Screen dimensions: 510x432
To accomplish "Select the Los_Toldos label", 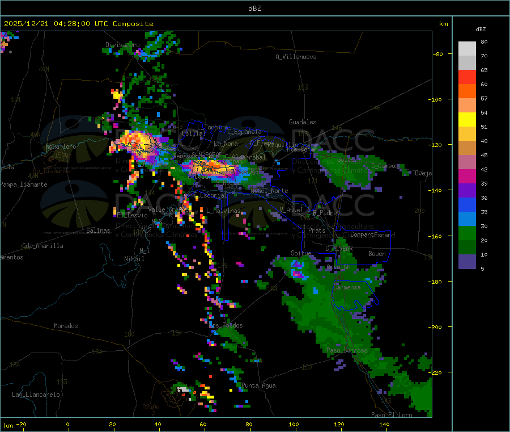I will click(226, 325).
